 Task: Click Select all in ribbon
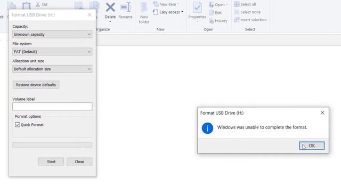point(245,4)
